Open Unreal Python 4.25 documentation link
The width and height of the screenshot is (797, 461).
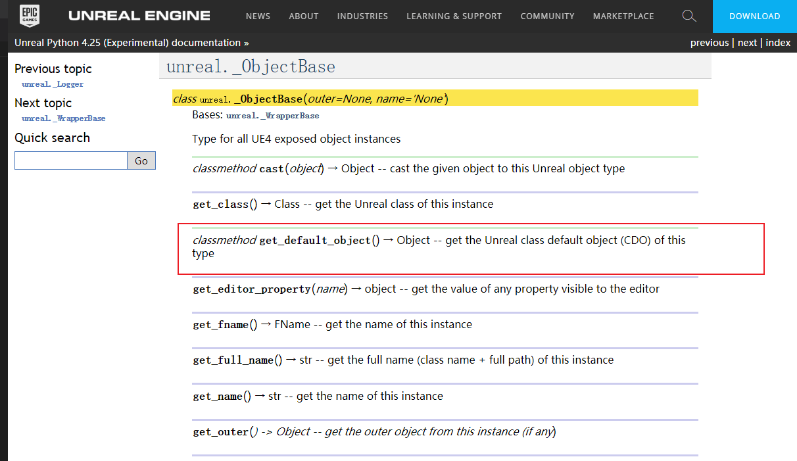[128, 43]
